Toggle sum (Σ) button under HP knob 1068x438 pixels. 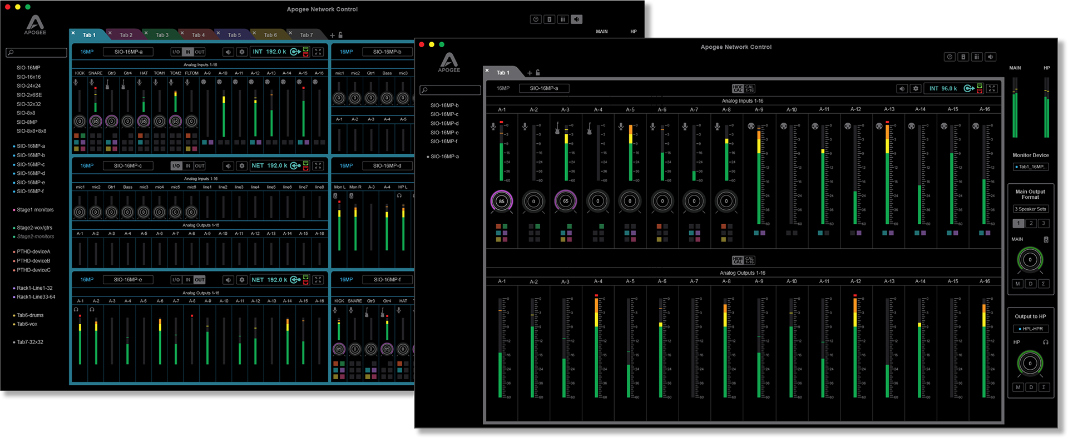click(1044, 387)
